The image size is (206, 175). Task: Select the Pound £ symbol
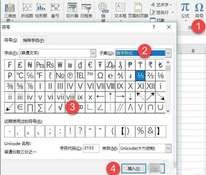[x=20, y=65]
